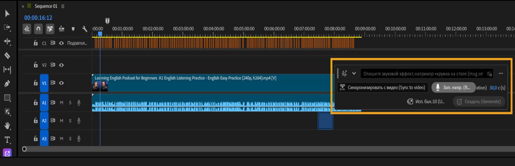Click the Sync to video button

(383, 87)
